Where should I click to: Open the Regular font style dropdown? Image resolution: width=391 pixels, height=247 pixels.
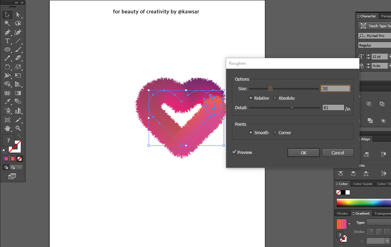point(374,45)
